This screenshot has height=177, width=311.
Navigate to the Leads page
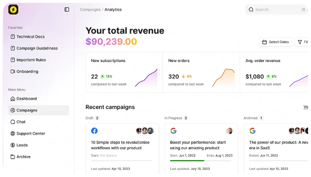(x=22, y=145)
